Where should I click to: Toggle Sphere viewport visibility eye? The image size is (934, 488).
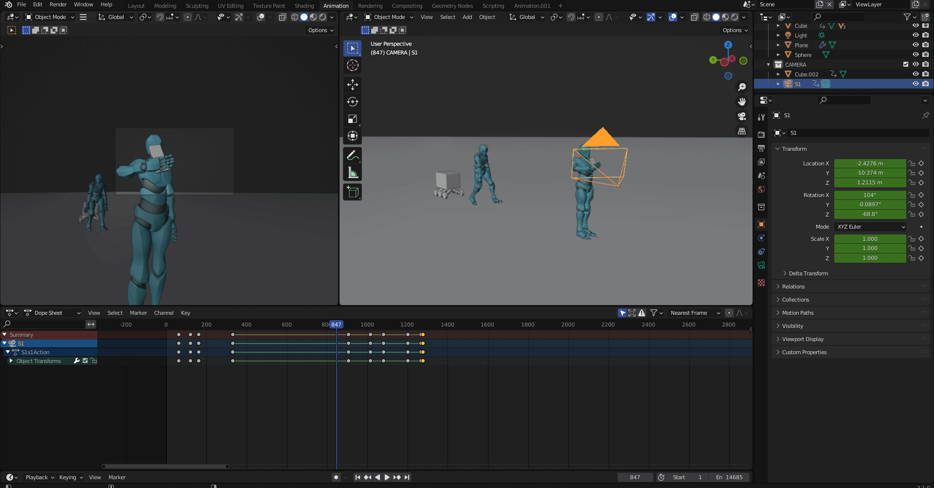(916, 55)
